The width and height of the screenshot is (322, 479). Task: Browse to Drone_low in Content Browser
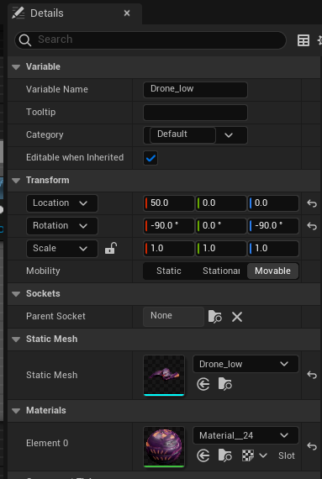click(x=225, y=384)
